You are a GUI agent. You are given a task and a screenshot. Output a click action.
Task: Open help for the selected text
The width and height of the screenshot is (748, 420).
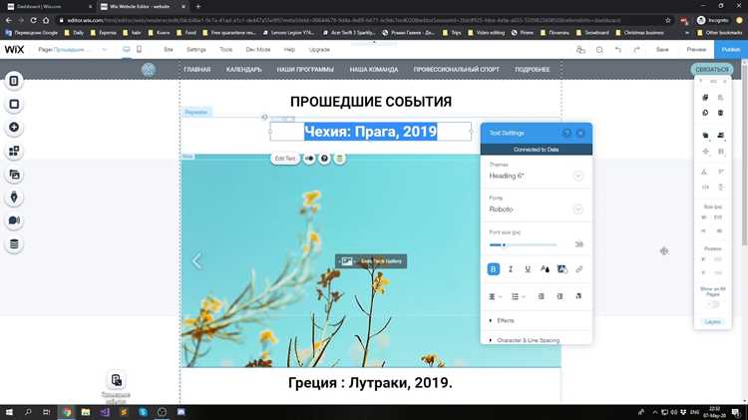[324, 159]
